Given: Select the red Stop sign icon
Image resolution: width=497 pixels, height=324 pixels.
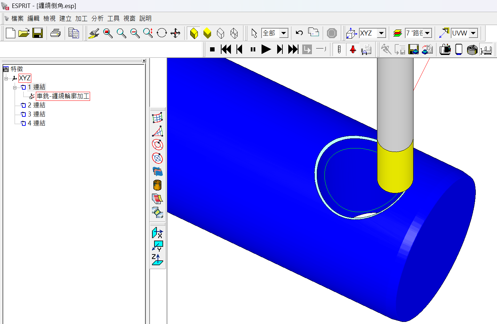Looking at the screenshot, I should click(332, 33).
